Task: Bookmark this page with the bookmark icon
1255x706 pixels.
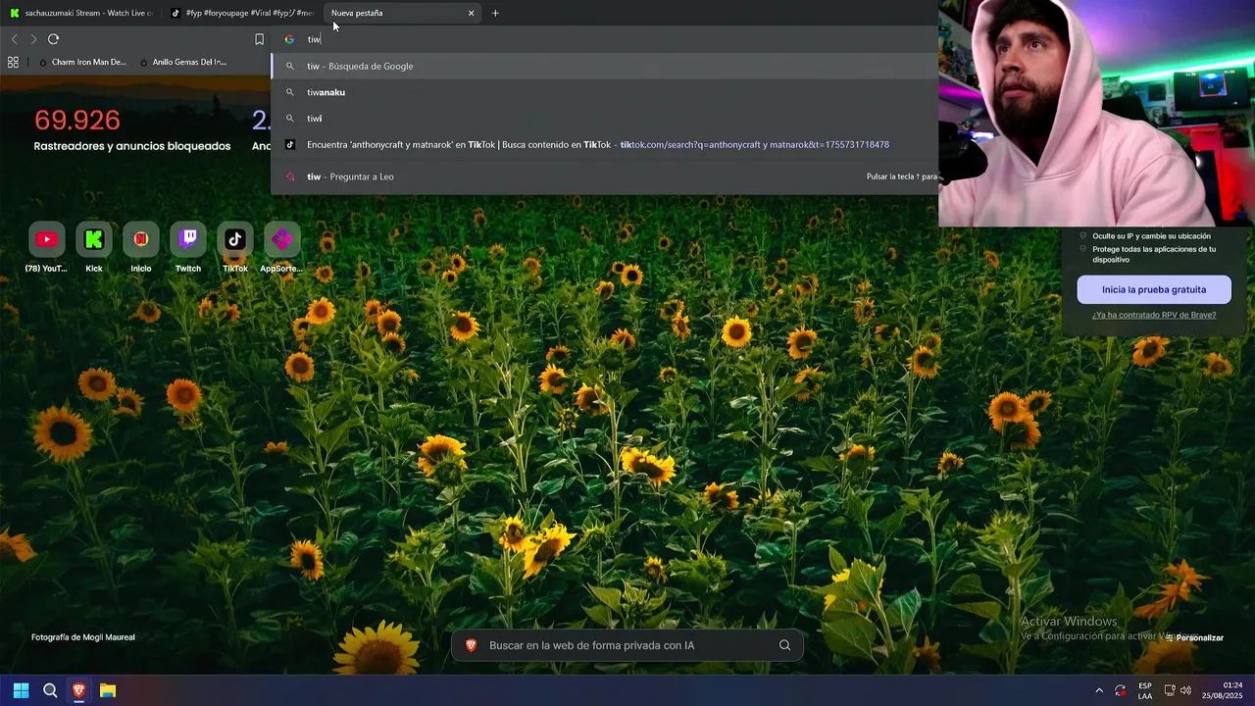Action: (259, 39)
